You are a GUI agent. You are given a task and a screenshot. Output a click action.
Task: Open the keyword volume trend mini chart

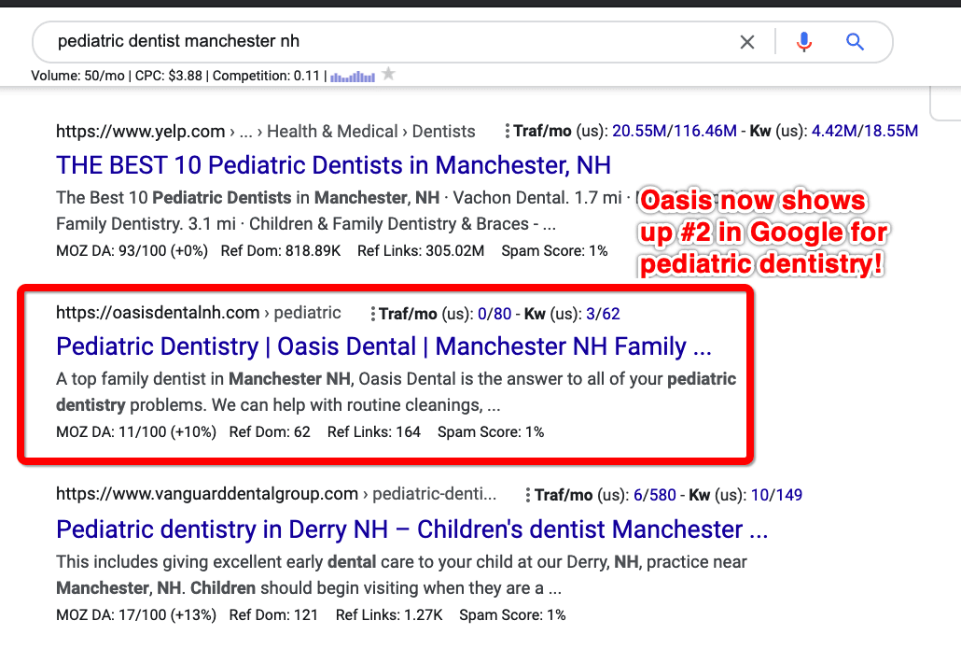tap(353, 77)
